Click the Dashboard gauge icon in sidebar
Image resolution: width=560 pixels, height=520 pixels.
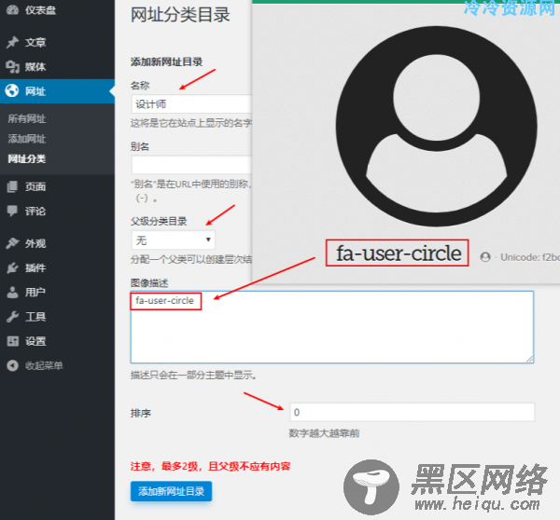point(12,10)
